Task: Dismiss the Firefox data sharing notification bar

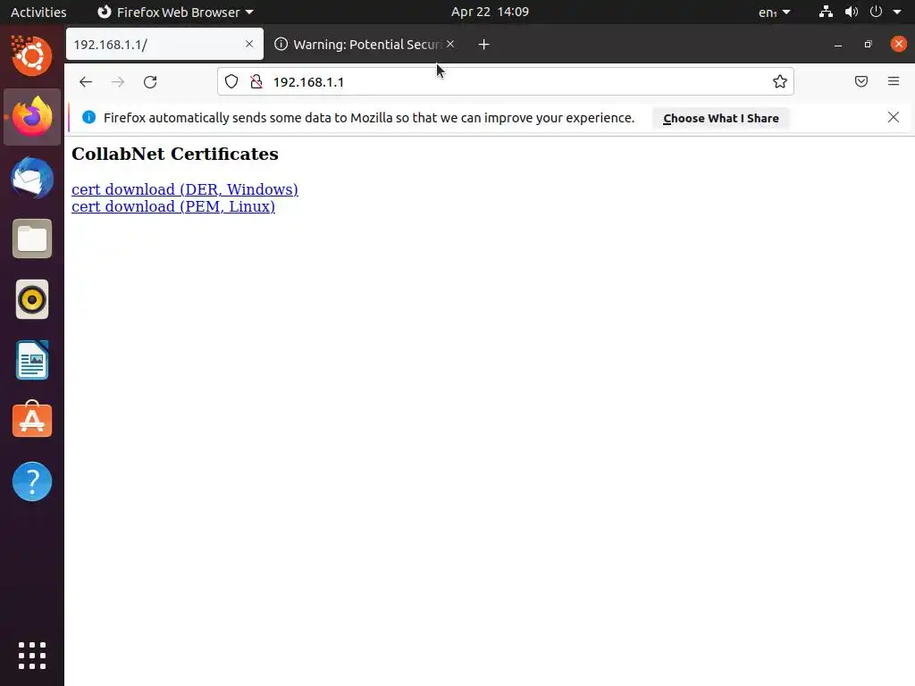Action: point(894,117)
